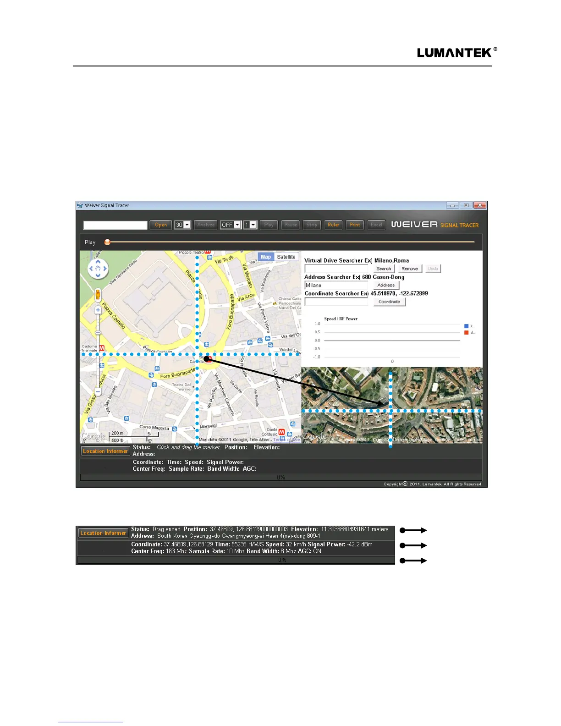561x726 pixels.
Task: Click the Coordinate Searcher input field
Action: point(336,302)
